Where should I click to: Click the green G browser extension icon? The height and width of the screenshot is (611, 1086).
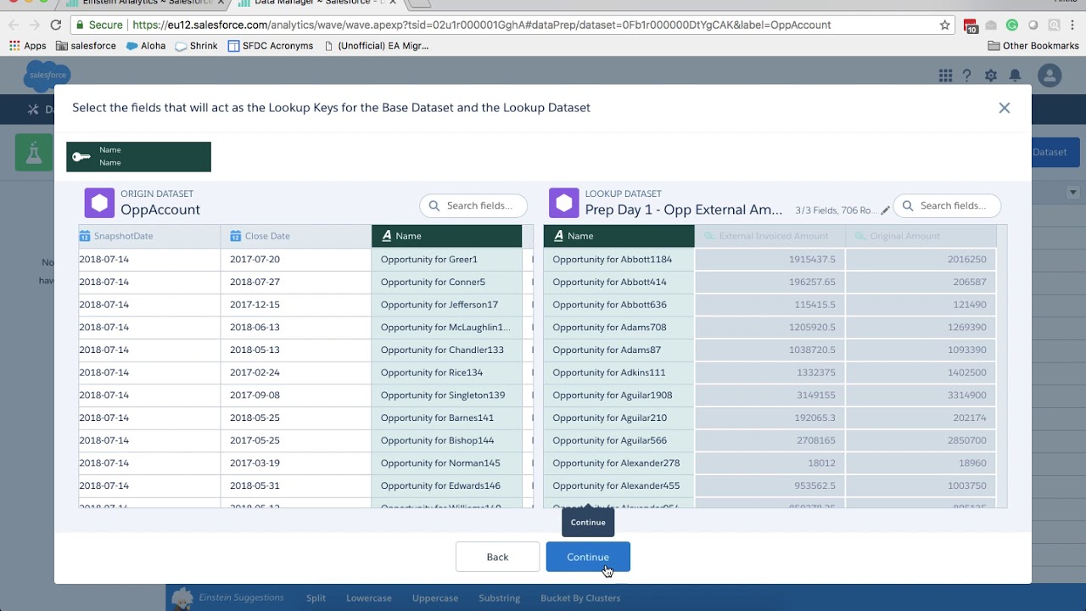pos(1011,25)
